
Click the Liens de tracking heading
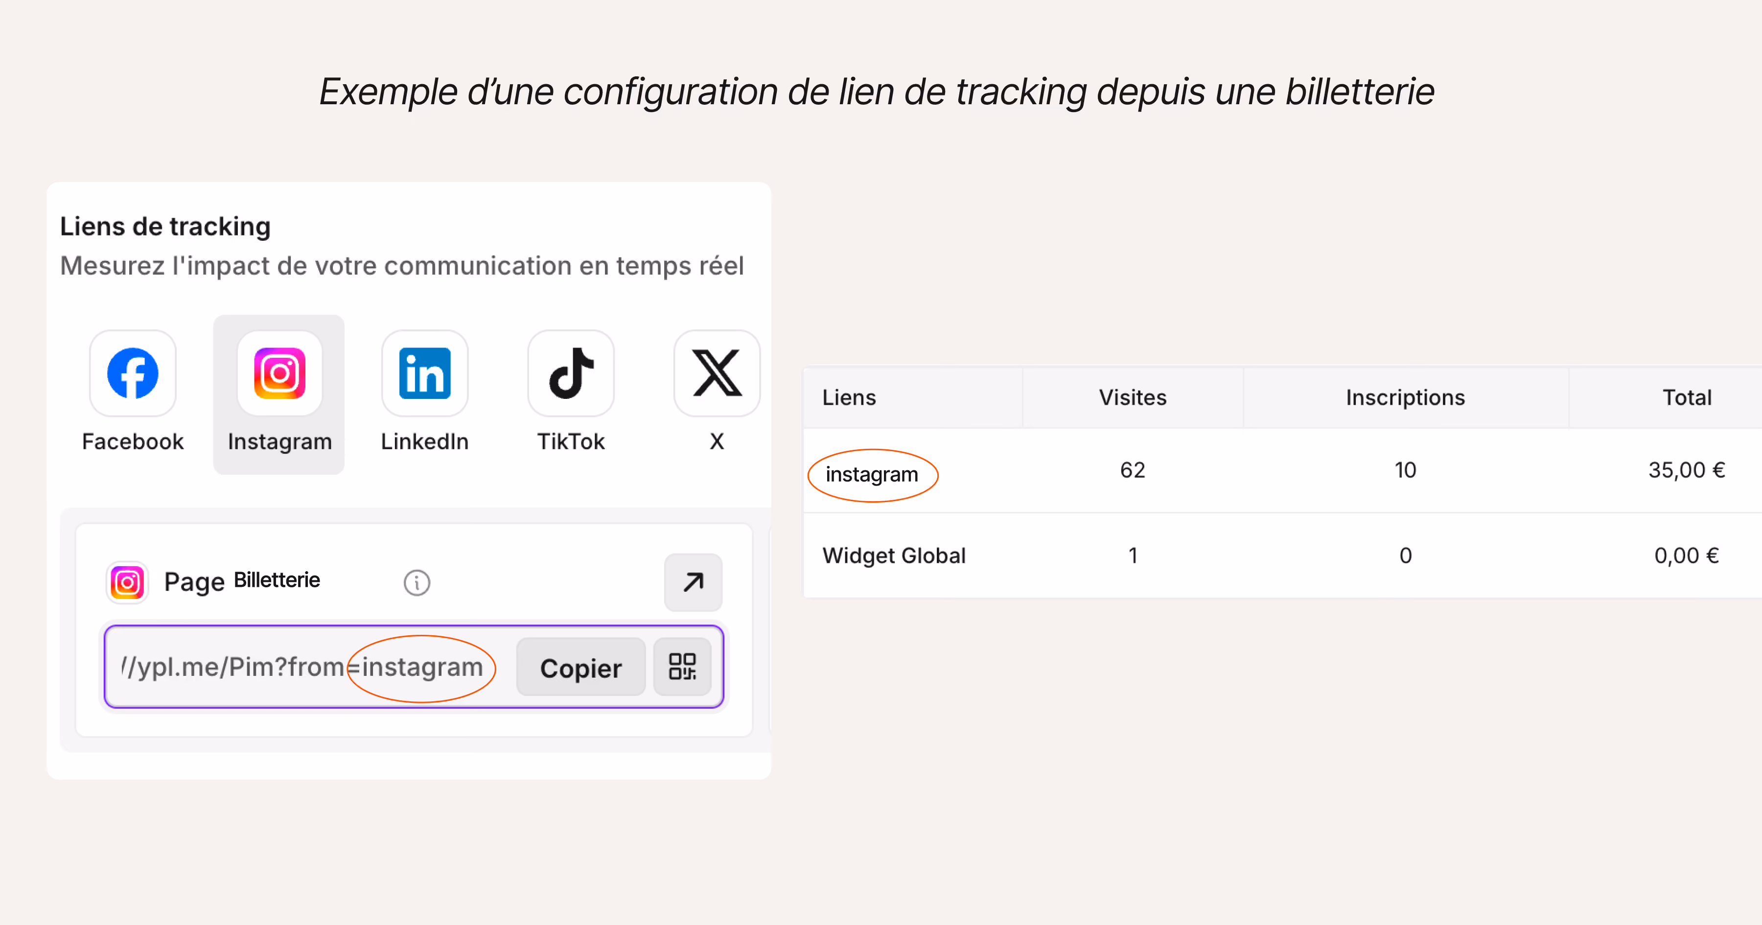tap(165, 227)
